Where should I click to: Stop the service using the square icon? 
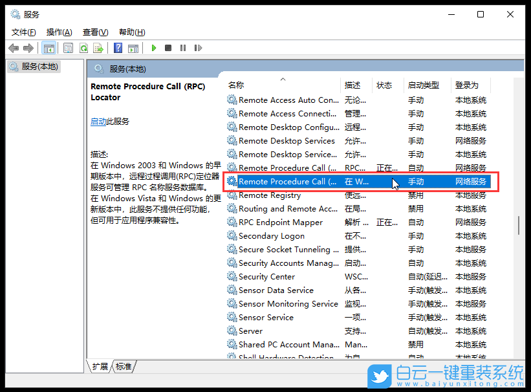pyautogui.click(x=168, y=47)
